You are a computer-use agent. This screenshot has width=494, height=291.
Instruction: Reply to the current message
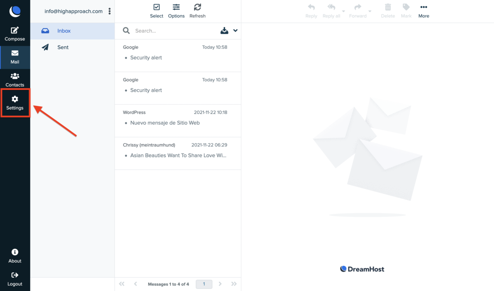pyautogui.click(x=311, y=10)
